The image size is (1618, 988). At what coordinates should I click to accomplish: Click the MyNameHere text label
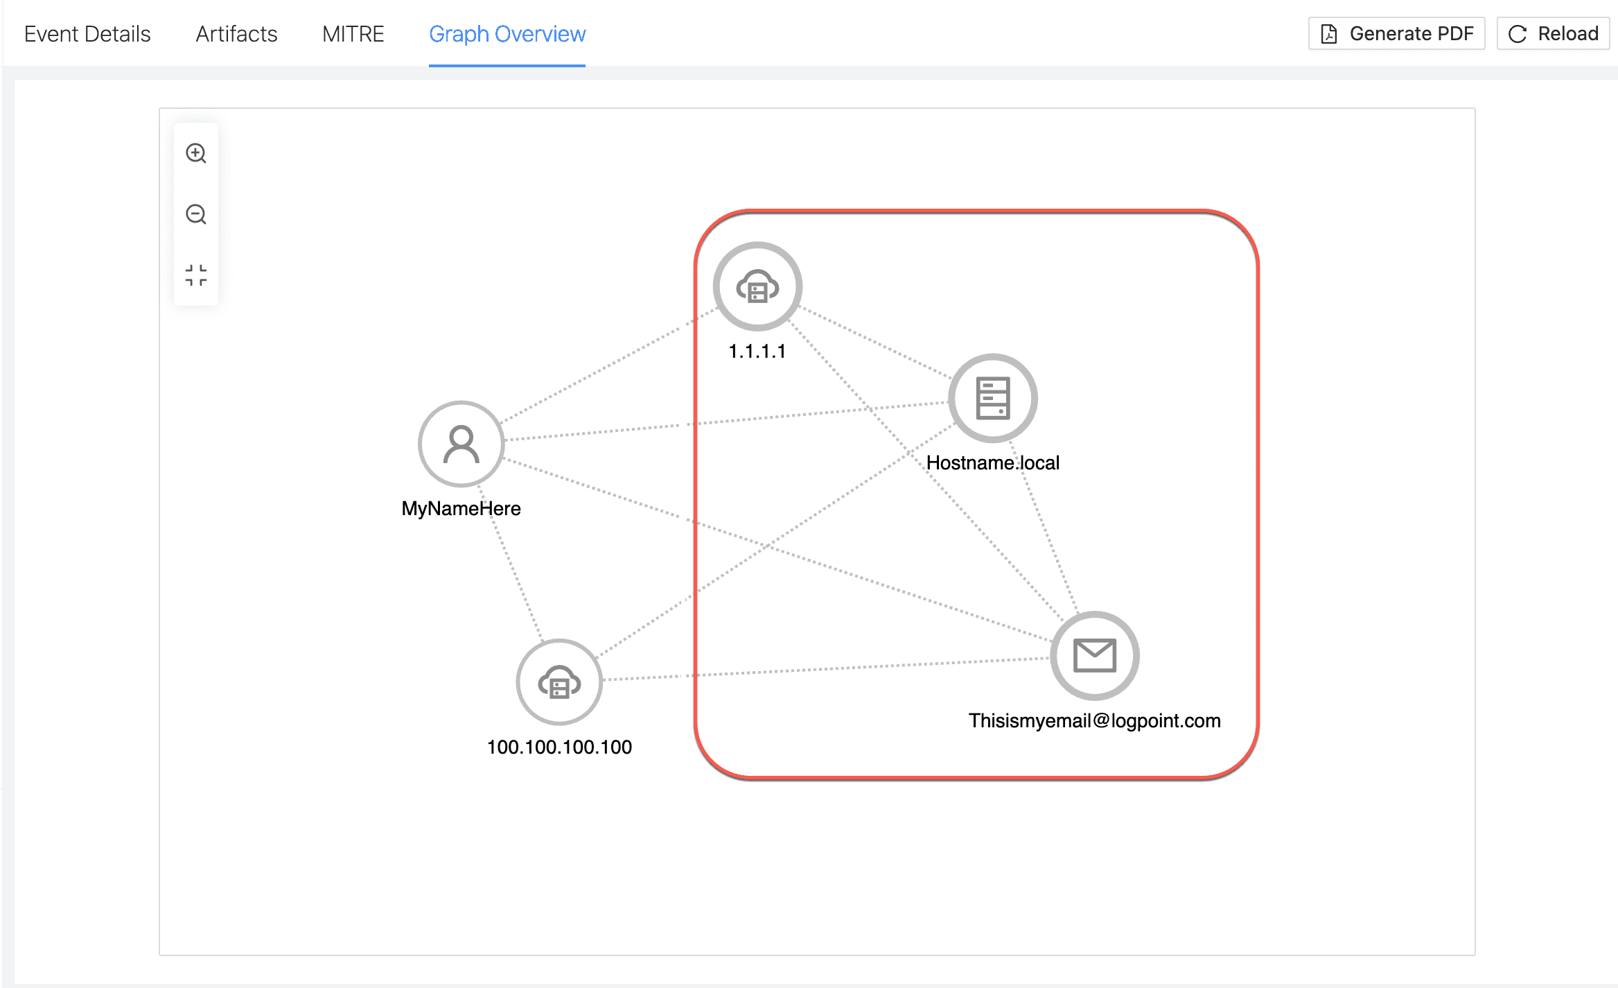coord(461,508)
